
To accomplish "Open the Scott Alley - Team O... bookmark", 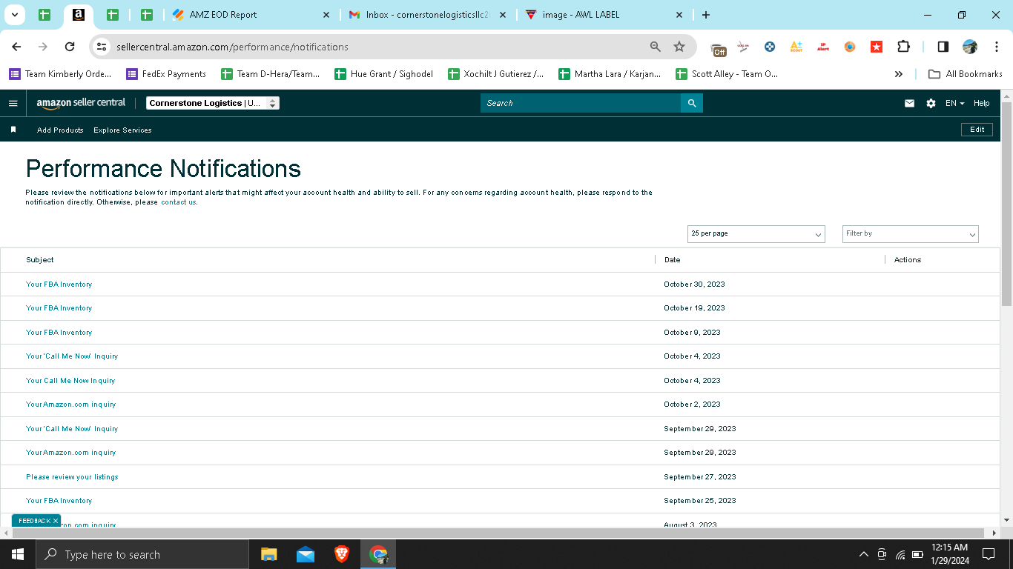I will coord(726,74).
